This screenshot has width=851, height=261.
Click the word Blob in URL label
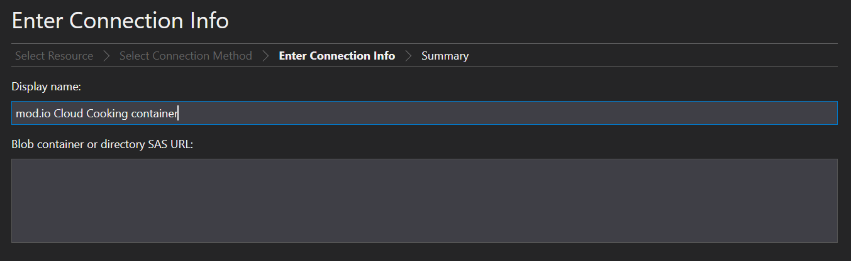(22, 144)
